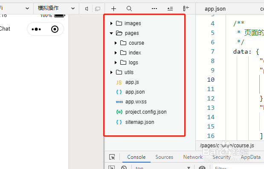Select the pages folder label
Screen dimensions: 264x169
click(132, 33)
